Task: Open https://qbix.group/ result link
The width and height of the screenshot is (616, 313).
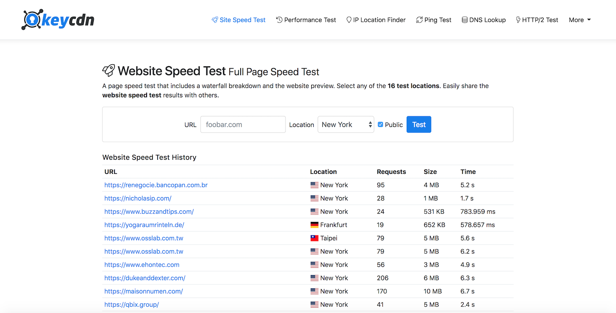Action: [x=131, y=304]
